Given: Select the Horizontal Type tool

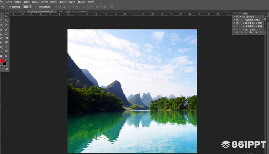Looking at the screenshot, I should coord(6,47).
